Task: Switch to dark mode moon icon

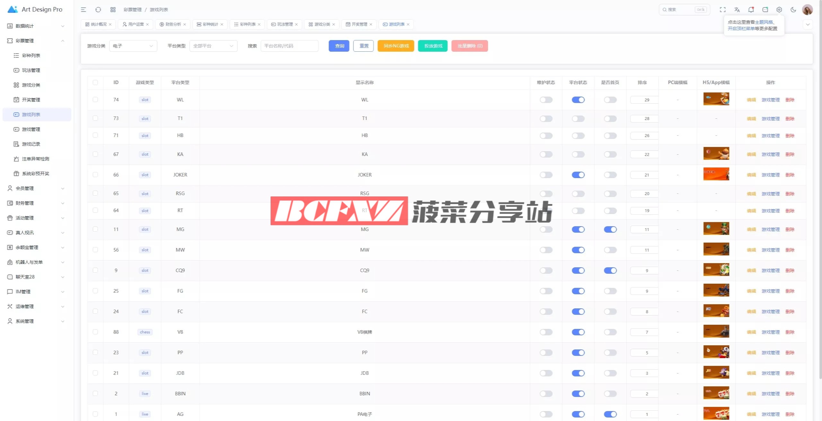Action: [x=793, y=10]
